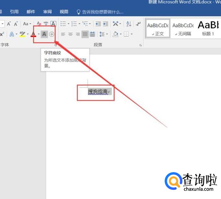The height and width of the screenshot is (199, 221).
Task: Click line and paragraph spacing icon
Action: tap(102, 34)
